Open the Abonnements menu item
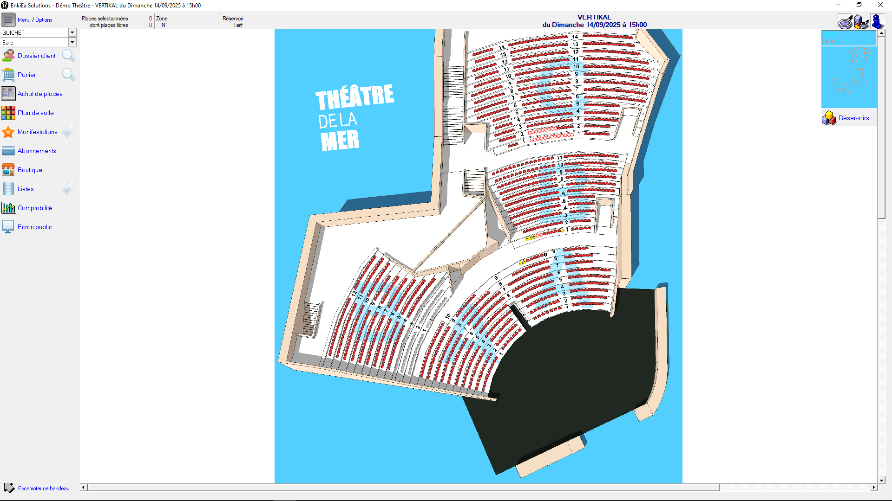 [37, 151]
